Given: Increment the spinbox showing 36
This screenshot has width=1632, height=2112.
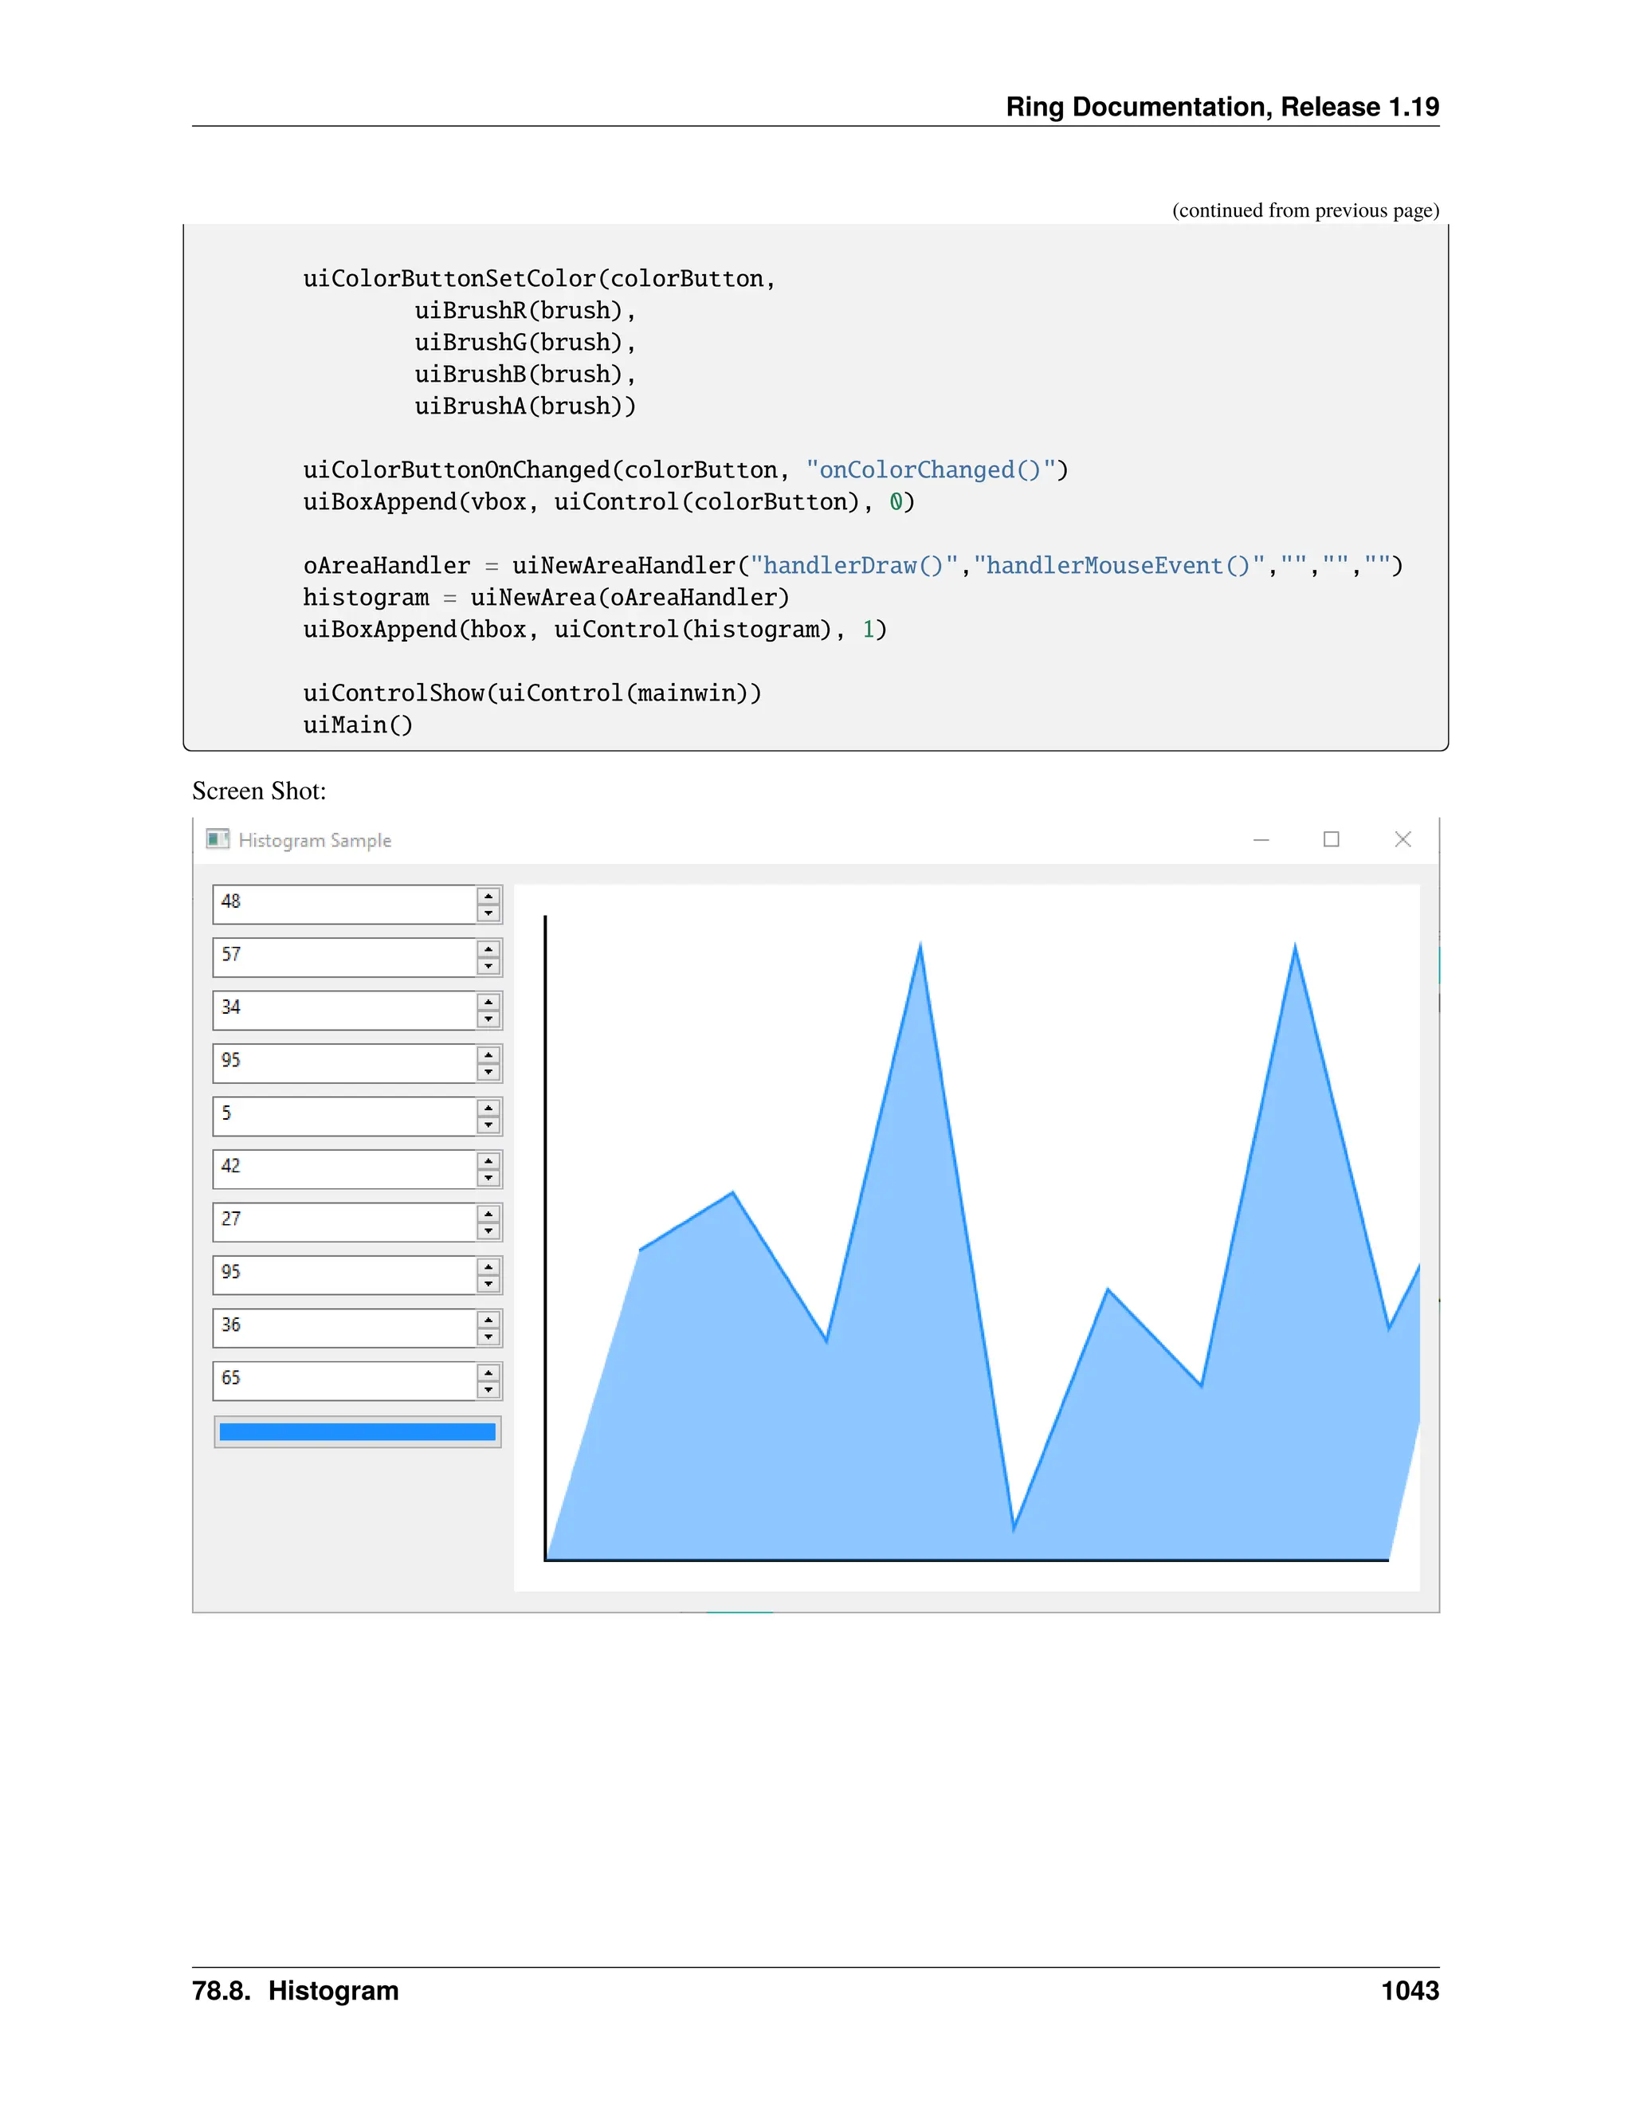Looking at the screenshot, I should tap(488, 1320).
